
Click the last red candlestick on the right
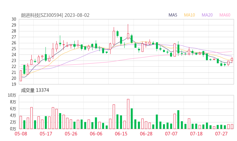tap(232, 60)
